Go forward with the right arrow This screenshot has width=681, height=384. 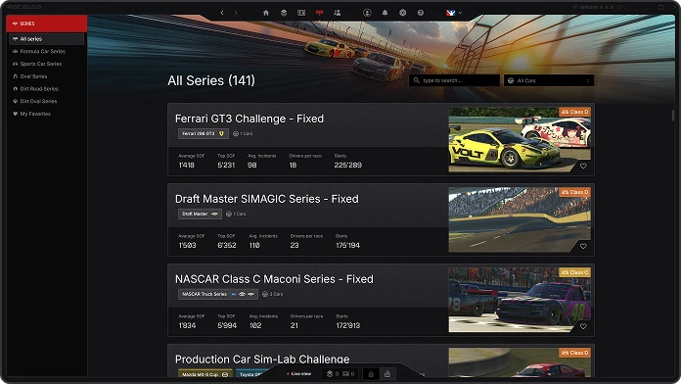[236, 13]
